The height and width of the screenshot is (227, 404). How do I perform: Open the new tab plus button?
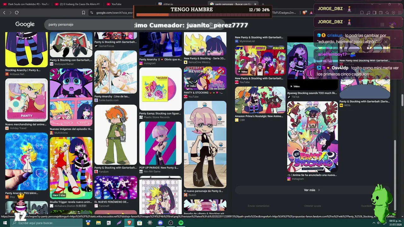(x=263, y=4)
